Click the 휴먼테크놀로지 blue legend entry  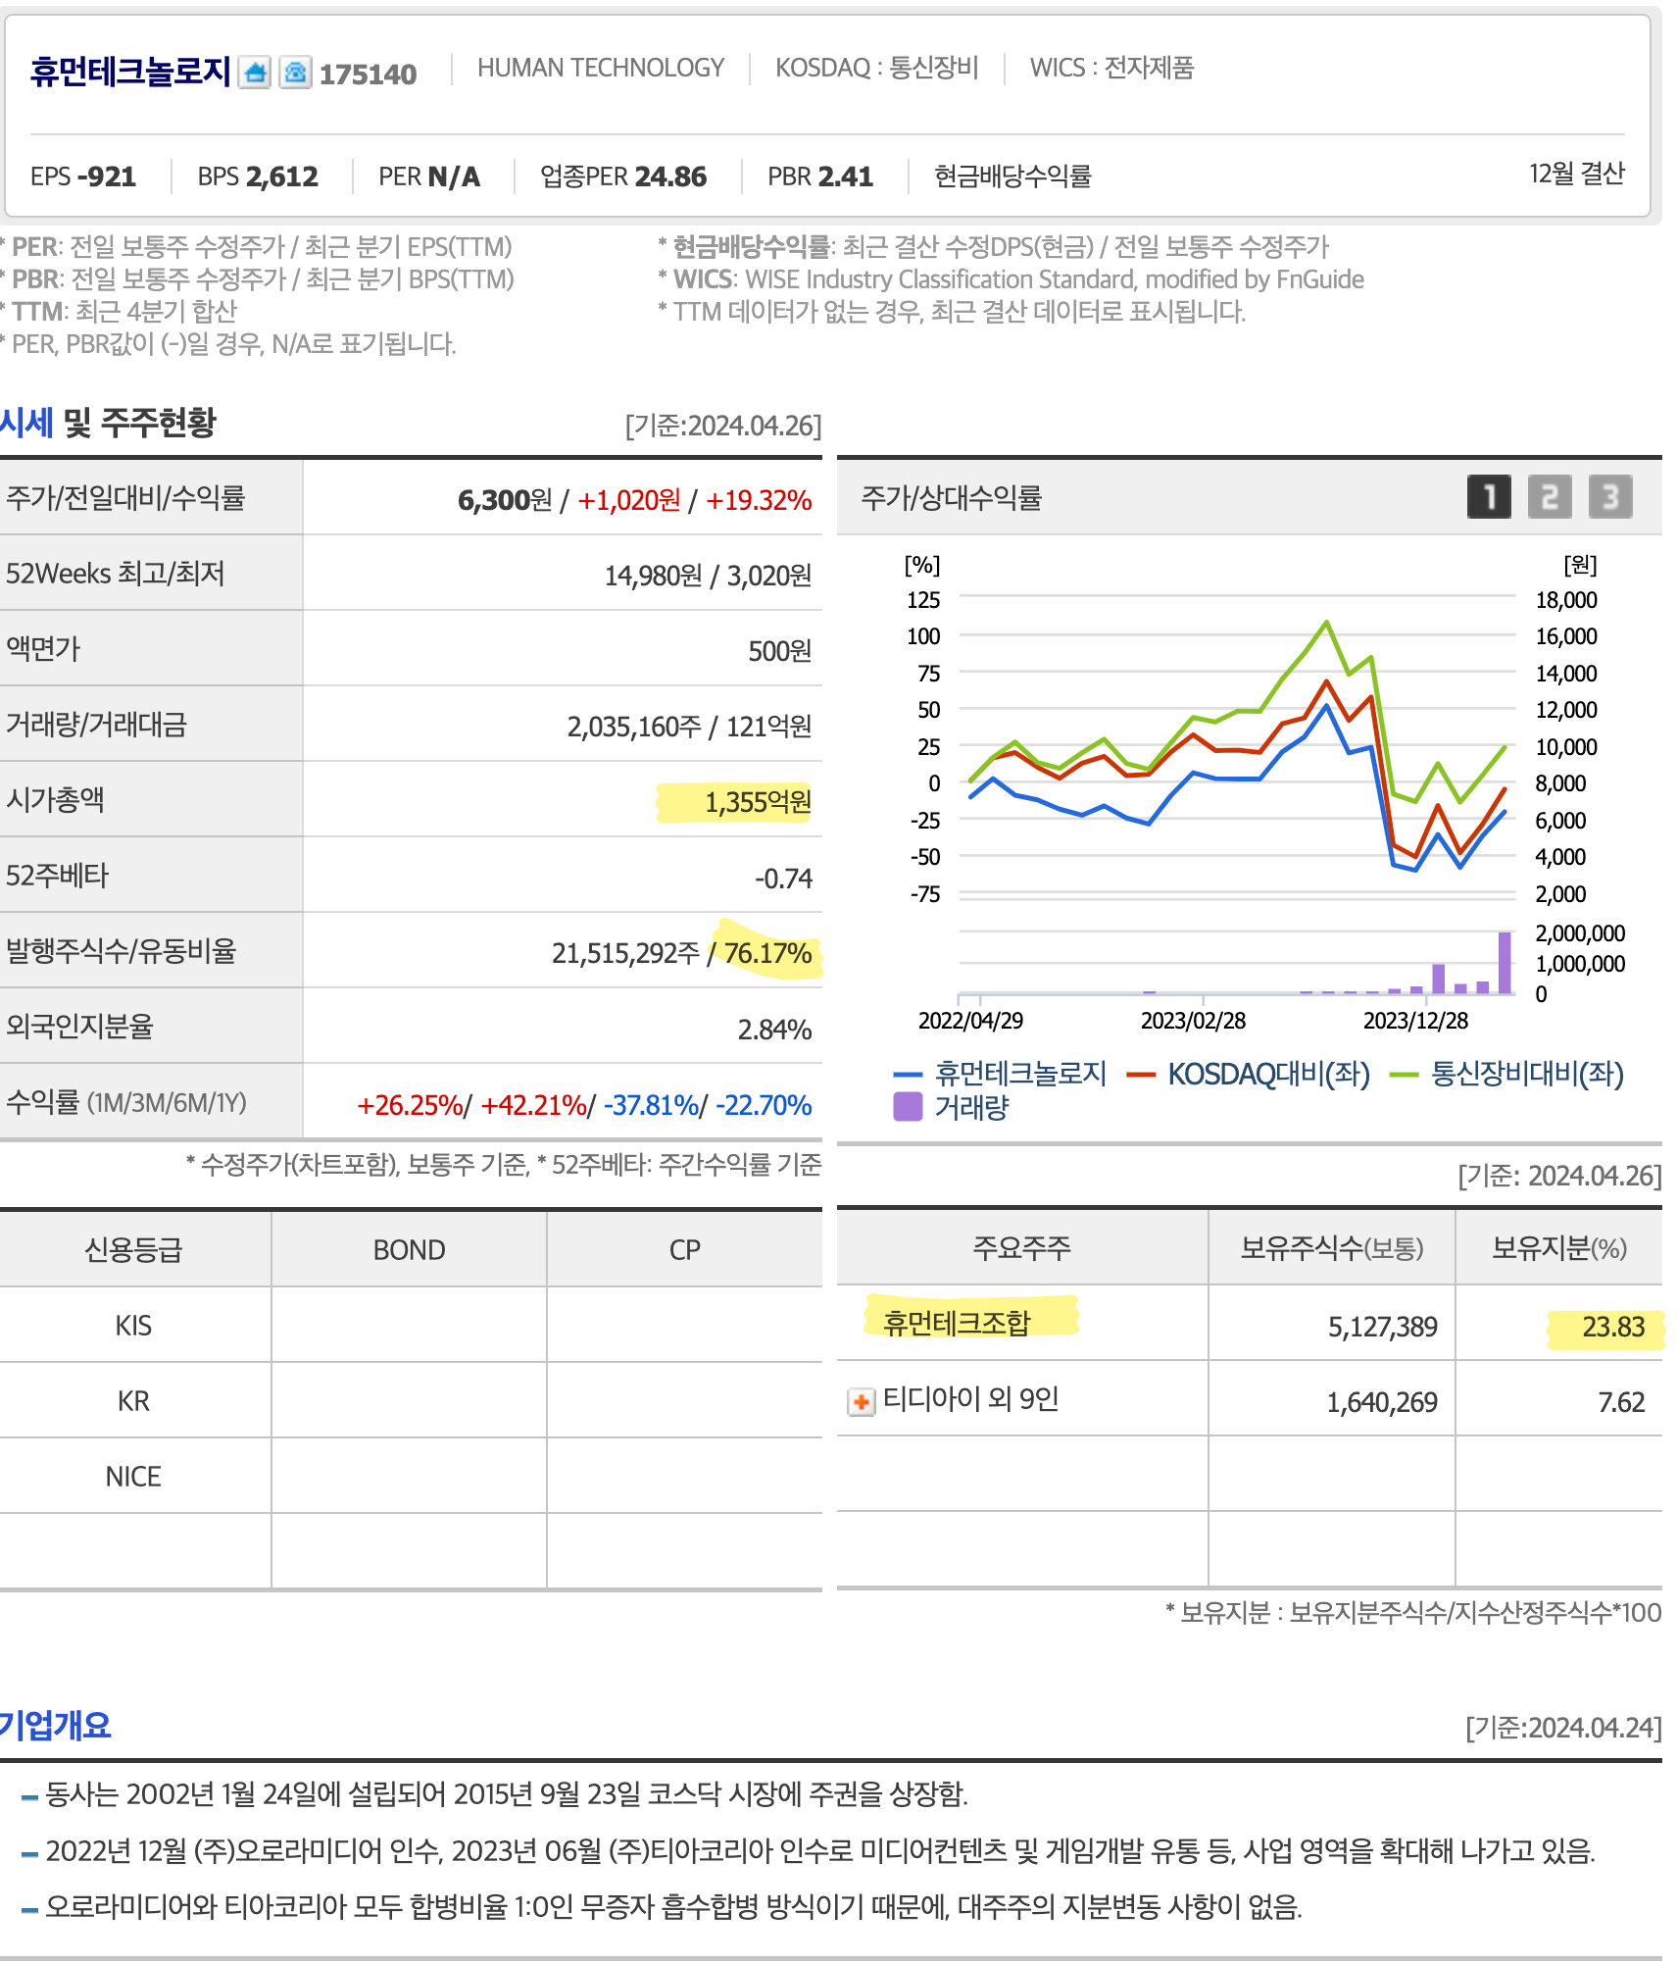pyautogui.click(x=1000, y=1074)
